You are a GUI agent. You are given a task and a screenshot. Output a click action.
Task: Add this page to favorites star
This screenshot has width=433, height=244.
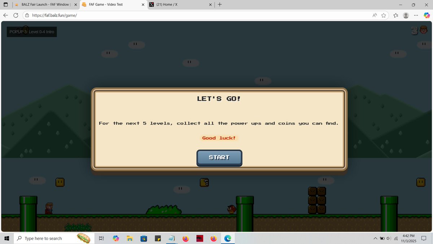tap(384, 15)
